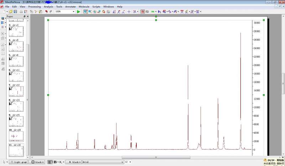Open the Molecule menu
285x166 pixels.
[x=84, y=6]
